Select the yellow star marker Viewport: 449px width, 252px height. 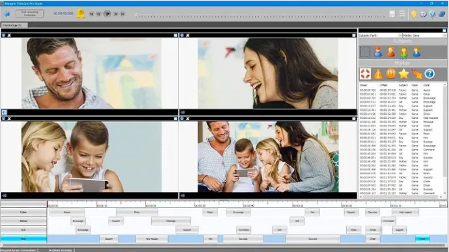tap(403, 73)
